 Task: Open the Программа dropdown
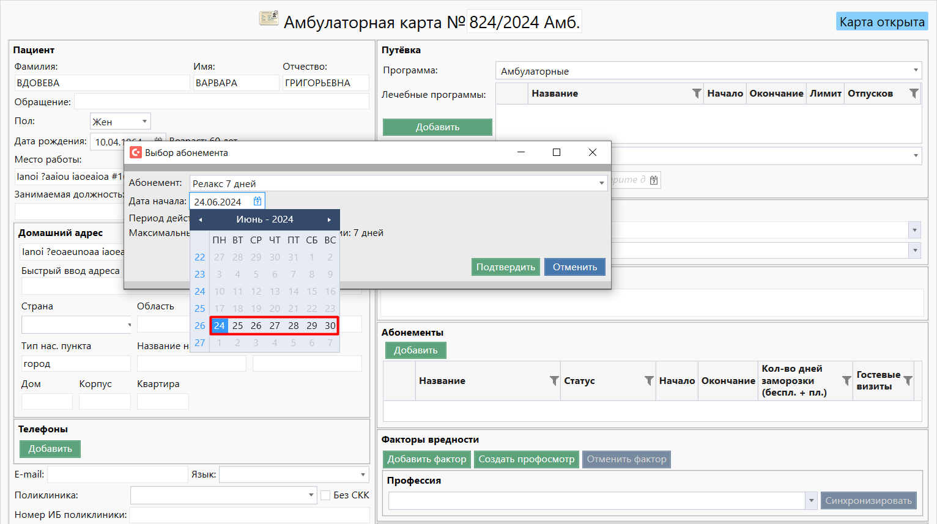(x=915, y=71)
